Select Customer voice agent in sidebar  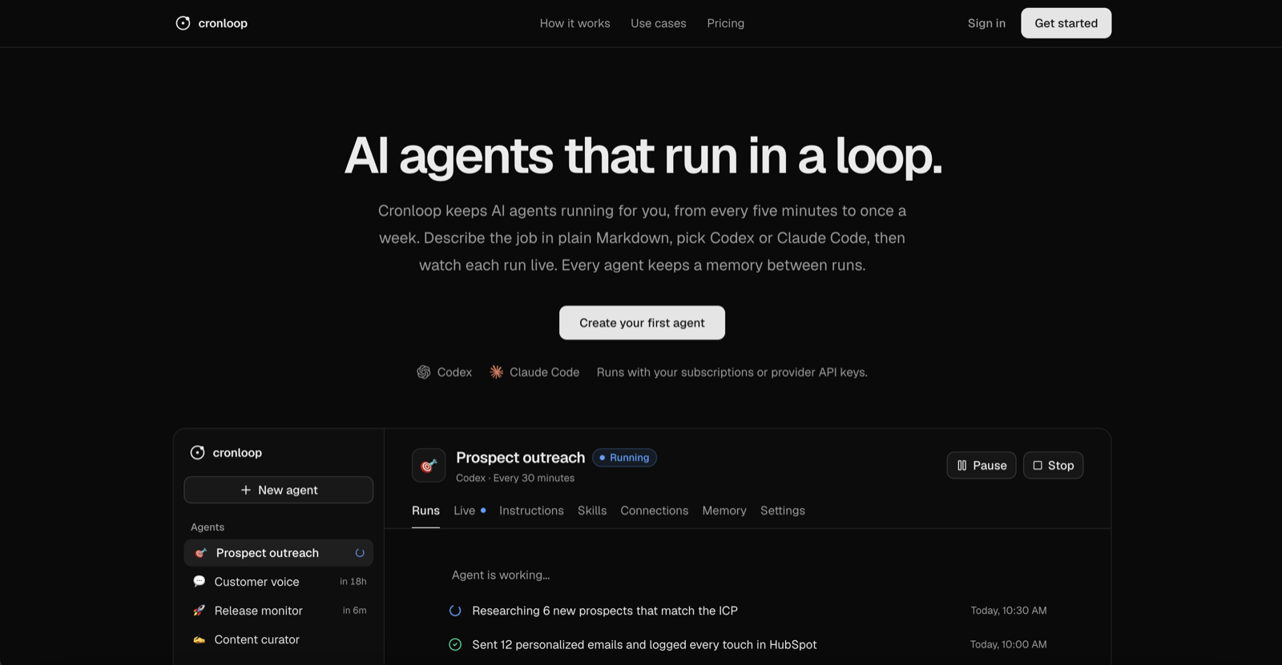pos(278,582)
